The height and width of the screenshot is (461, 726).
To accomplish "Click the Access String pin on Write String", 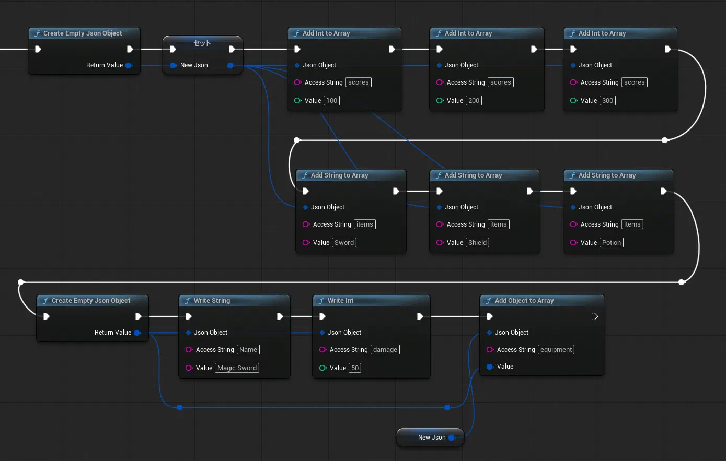I will click(x=189, y=350).
